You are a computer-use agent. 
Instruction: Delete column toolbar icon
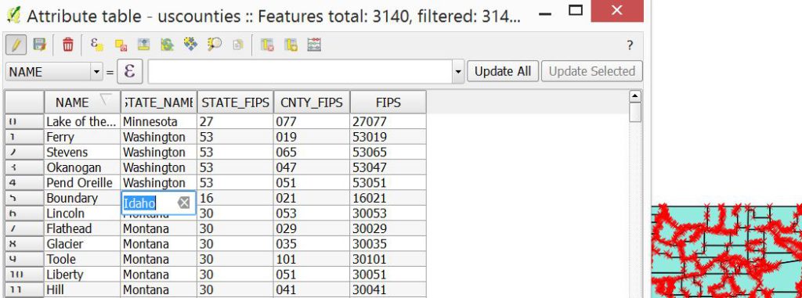pyautogui.click(x=267, y=45)
